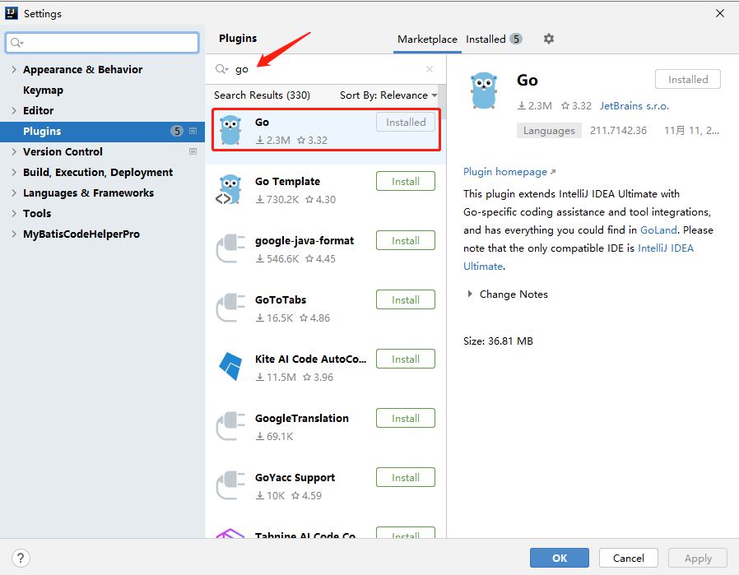739x575 pixels.
Task: Click the Go gopher icon in results list
Action: pyautogui.click(x=230, y=131)
